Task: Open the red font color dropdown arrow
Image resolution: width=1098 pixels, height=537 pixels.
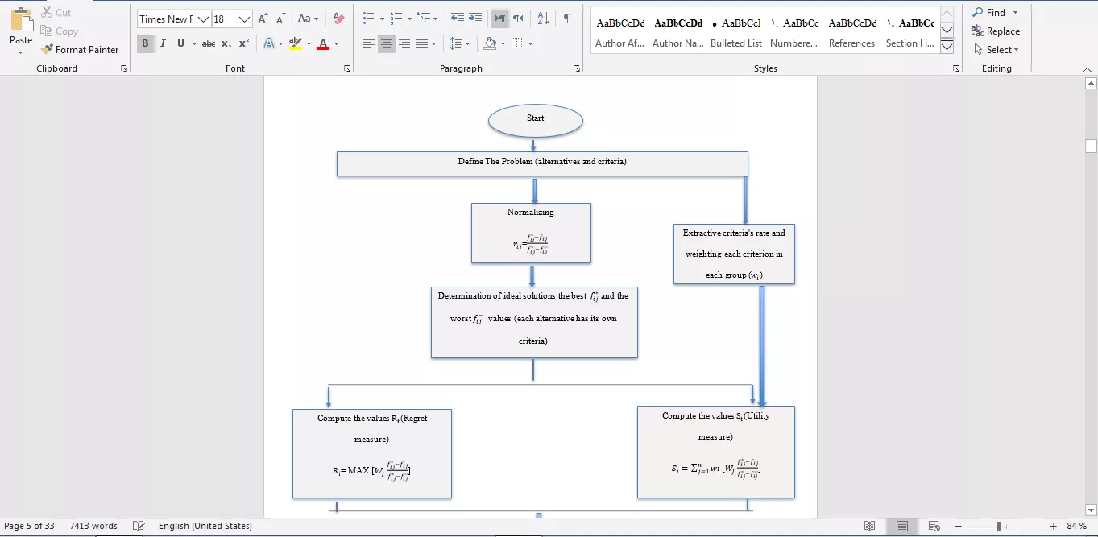Action: (x=336, y=43)
